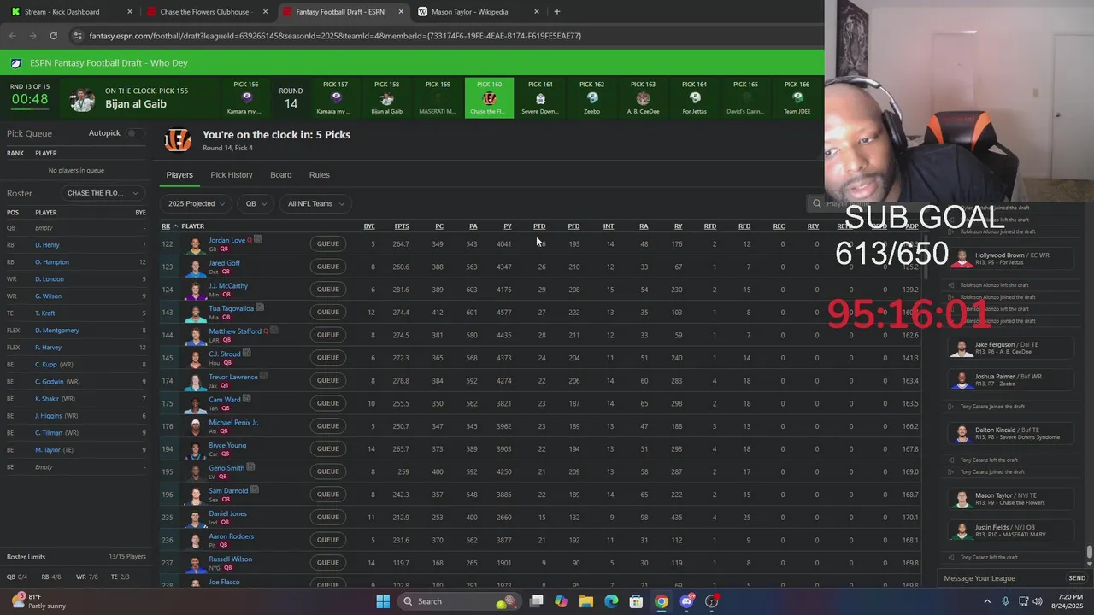Switch to the Rules tab

[320, 175]
